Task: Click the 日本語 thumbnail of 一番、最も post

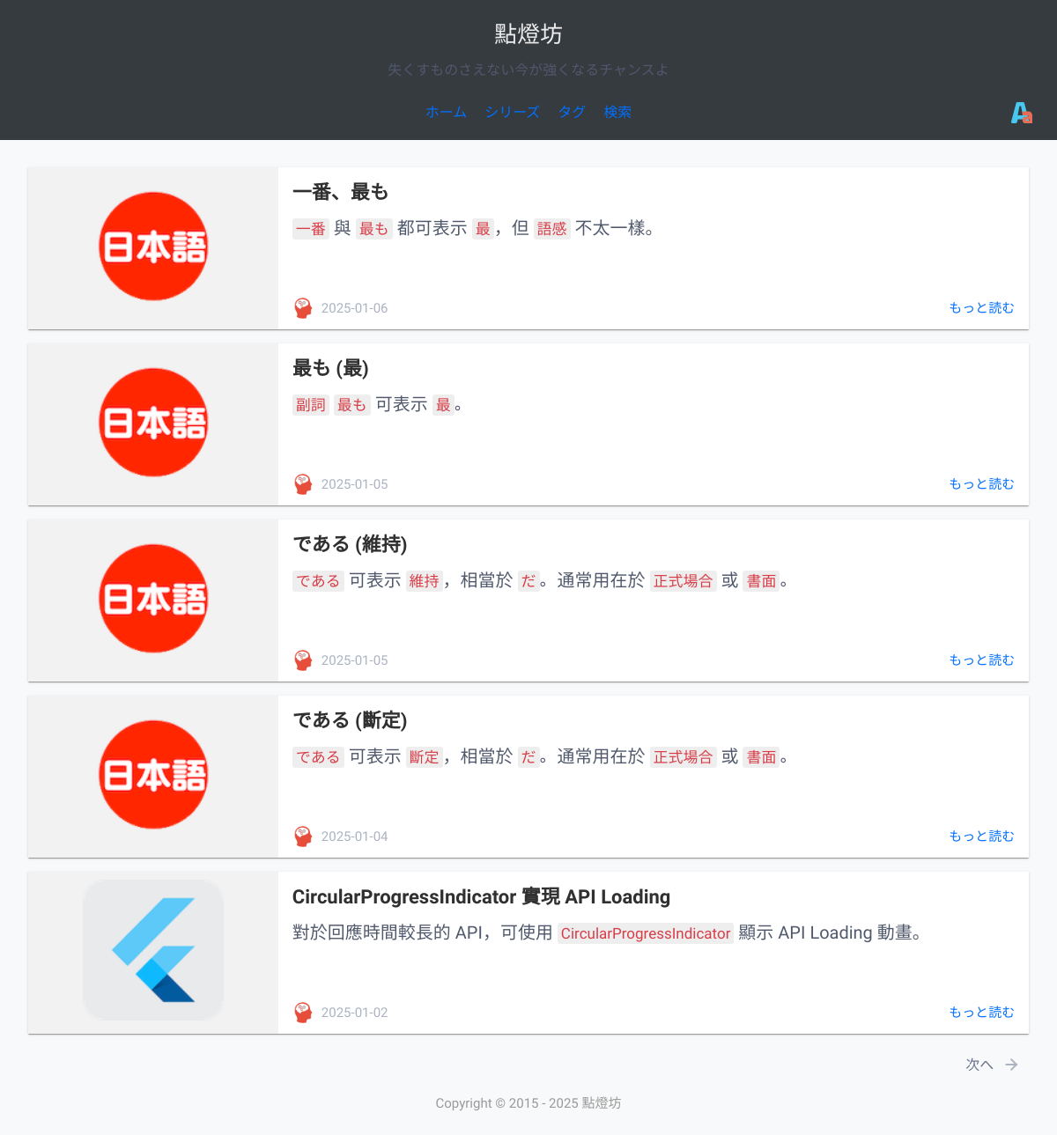Action: coord(153,247)
